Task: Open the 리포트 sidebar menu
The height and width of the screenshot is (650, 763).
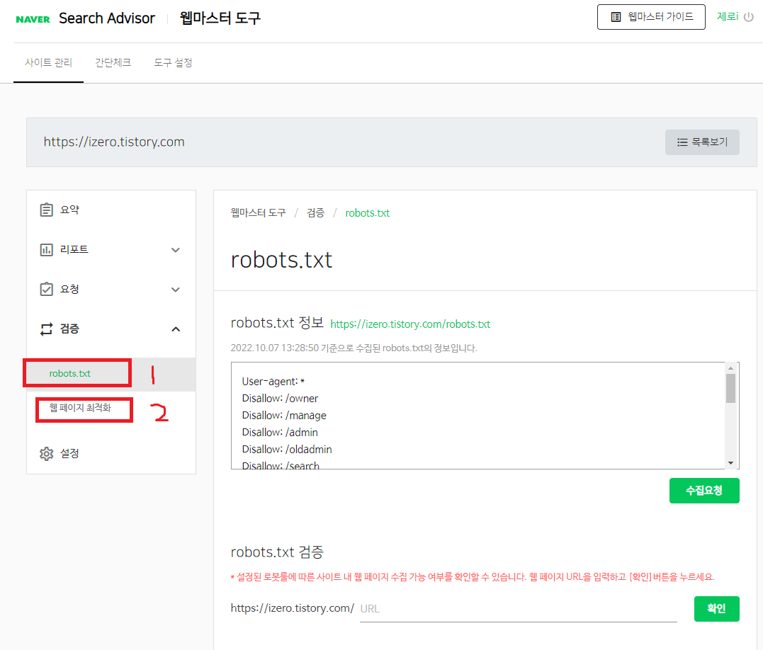Action: point(111,250)
